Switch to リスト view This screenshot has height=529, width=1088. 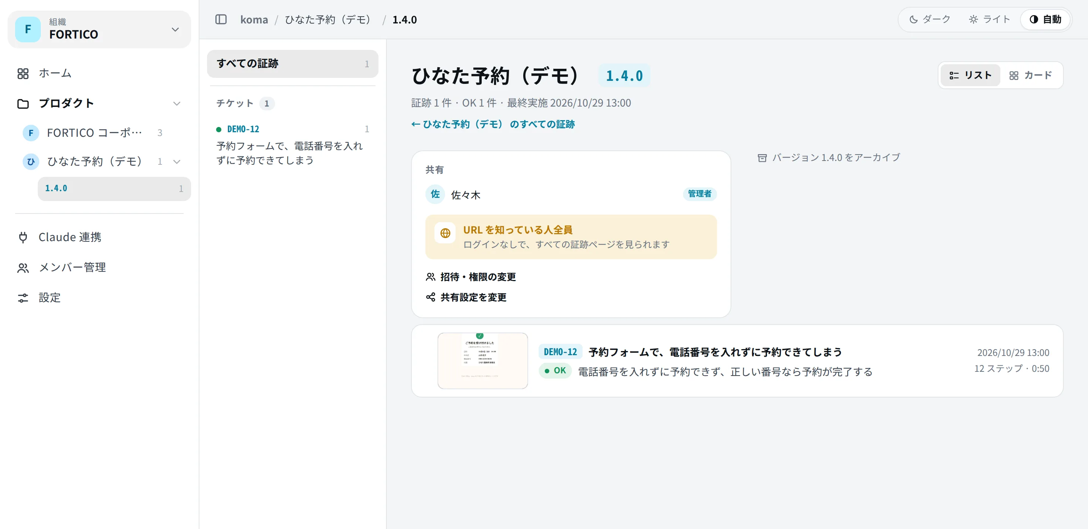pos(970,75)
